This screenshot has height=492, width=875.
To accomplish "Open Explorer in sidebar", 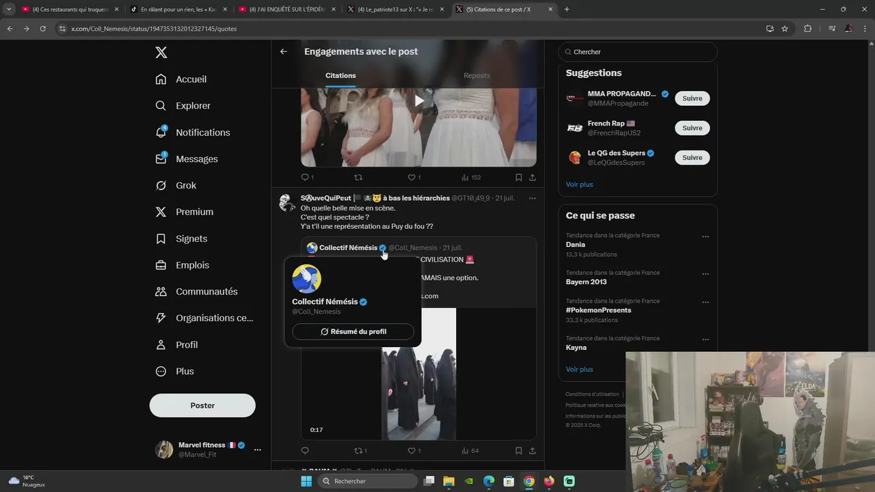I will pos(183,106).
